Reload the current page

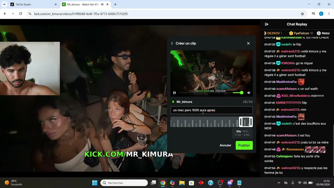click(x=21, y=14)
